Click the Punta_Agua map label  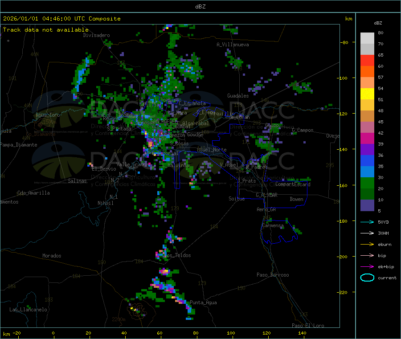pos(203,302)
